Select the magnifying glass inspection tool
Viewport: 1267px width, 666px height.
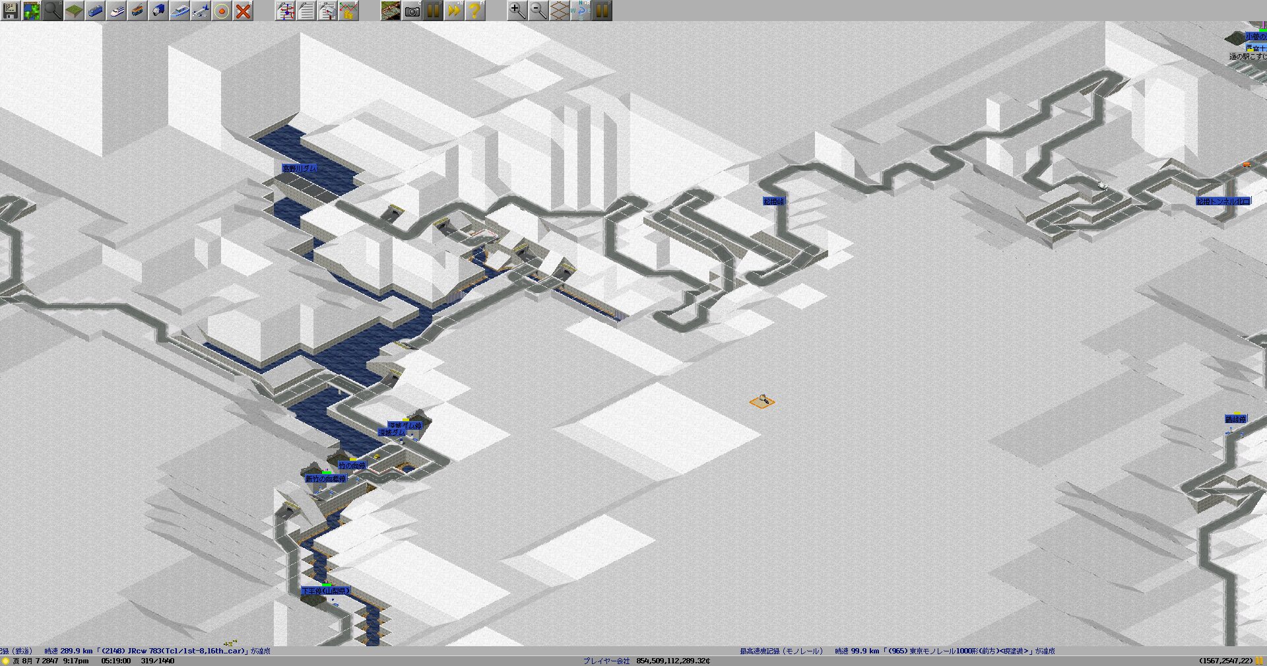click(x=53, y=11)
